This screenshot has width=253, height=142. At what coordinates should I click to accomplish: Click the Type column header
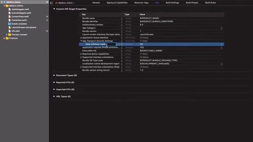click(x=127, y=15)
